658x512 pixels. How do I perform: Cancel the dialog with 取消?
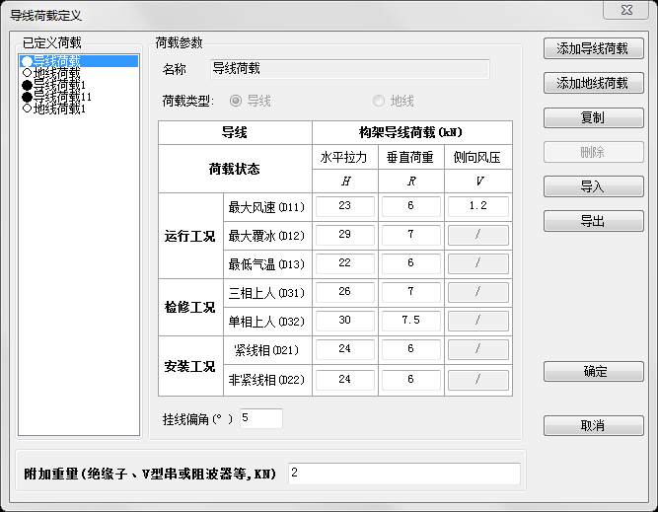[x=593, y=425]
